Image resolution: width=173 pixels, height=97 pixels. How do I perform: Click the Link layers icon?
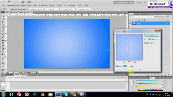pyautogui.click(x=148, y=75)
